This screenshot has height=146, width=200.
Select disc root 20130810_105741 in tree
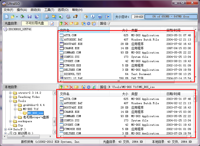point(20,29)
